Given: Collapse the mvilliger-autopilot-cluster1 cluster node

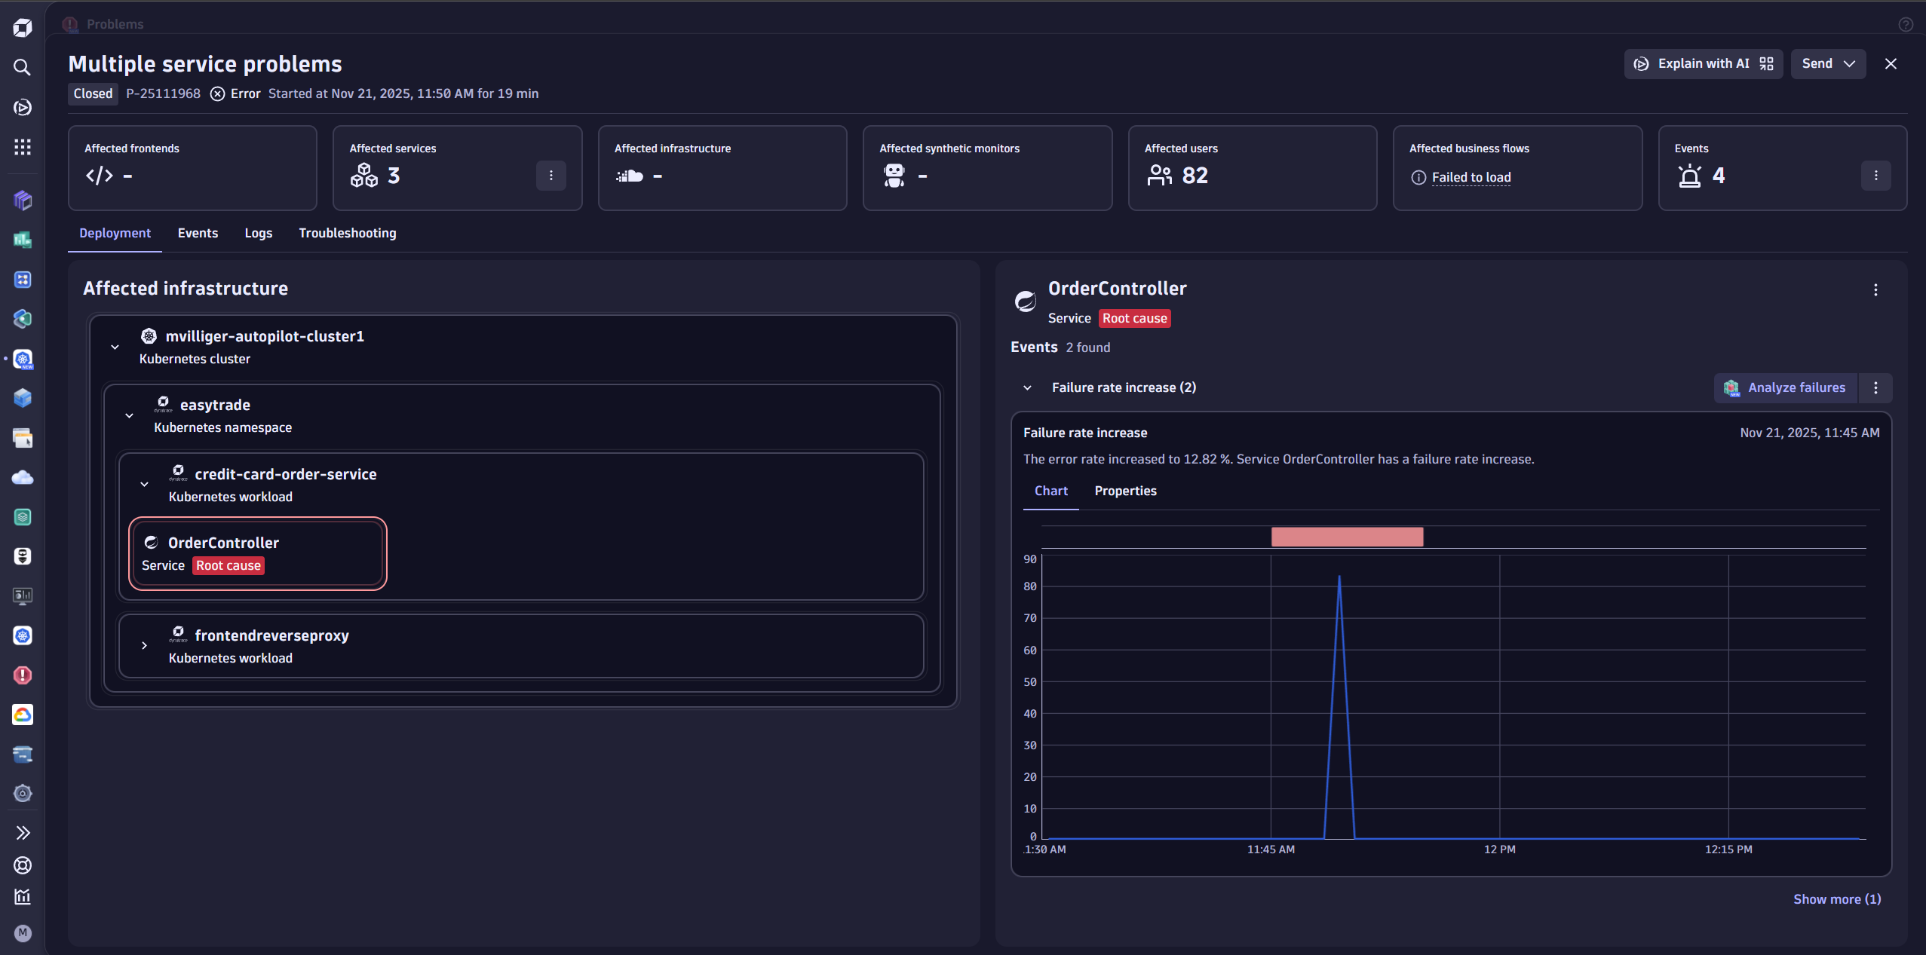Looking at the screenshot, I should click(x=115, y=347).
